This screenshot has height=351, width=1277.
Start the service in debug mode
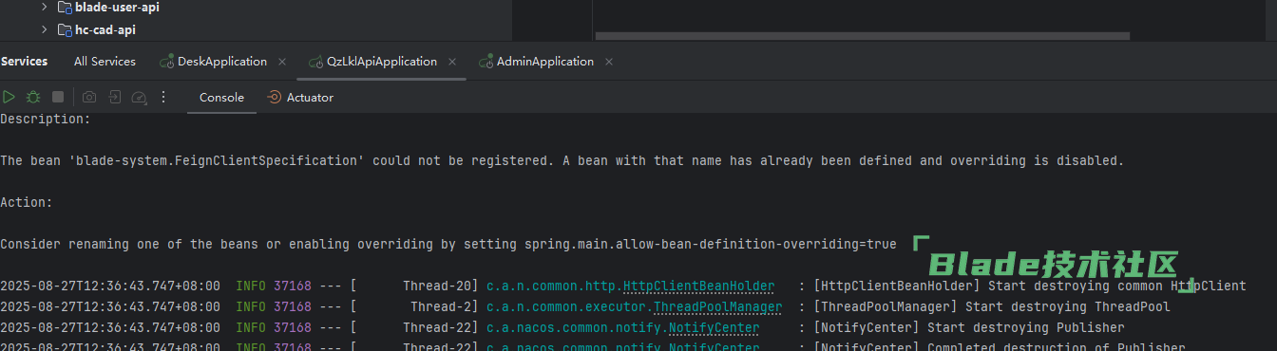click(x=33, y=97)
